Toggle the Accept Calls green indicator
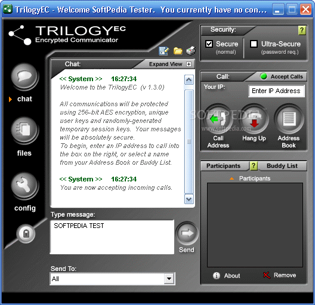This screenshot has width=315, height=305. coord(264,76)
